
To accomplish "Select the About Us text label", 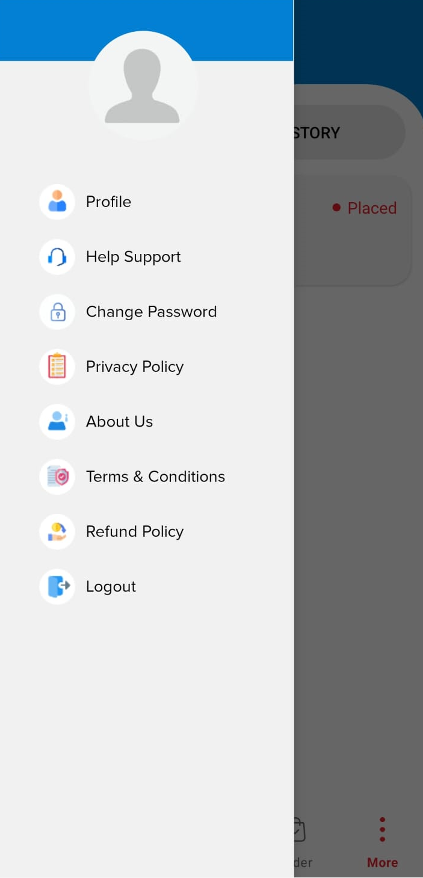I will (119, 422).
